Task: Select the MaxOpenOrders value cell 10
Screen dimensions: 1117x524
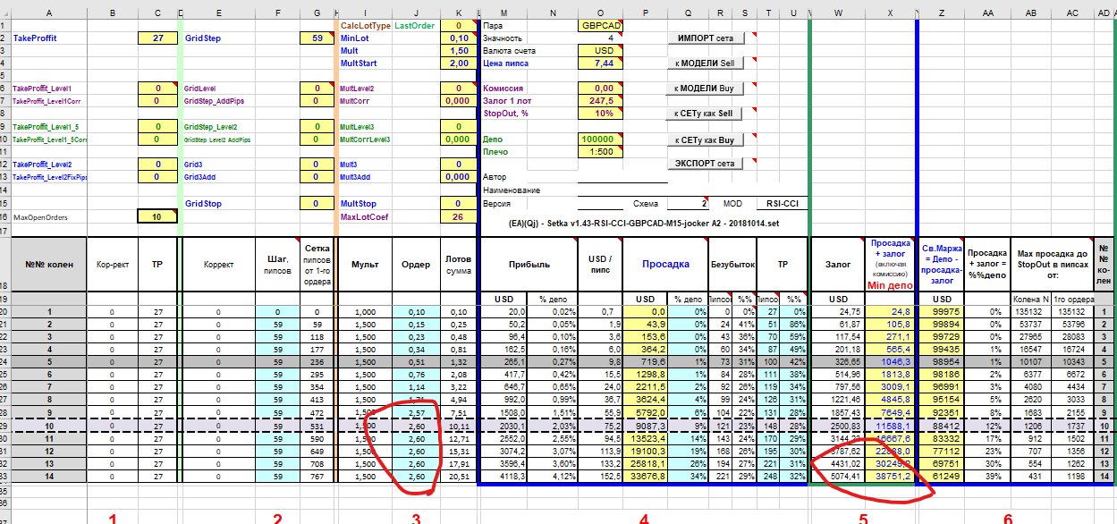Action: (158, 216)
